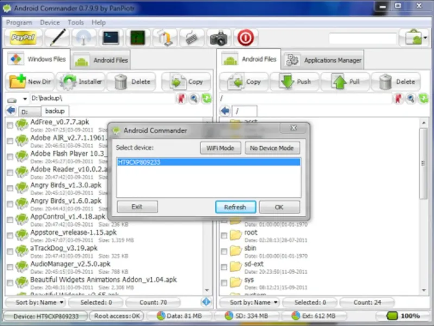Viewport: 434px width, 326px height.
Task: Open the green terminal log icon
Action: pos(138,37)
